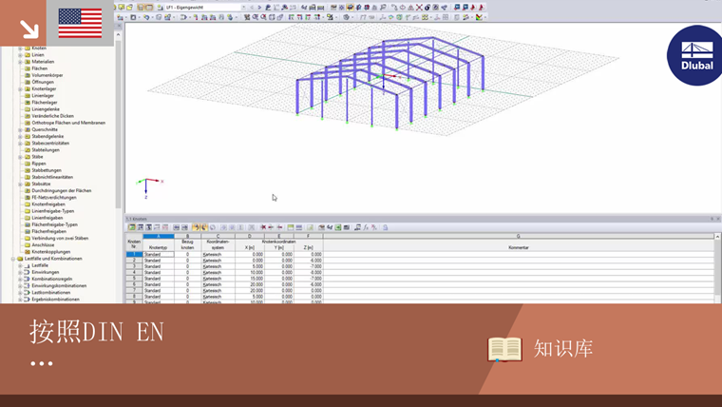Click Kartesisch coordinate system cell in row 1

(218, 254)
